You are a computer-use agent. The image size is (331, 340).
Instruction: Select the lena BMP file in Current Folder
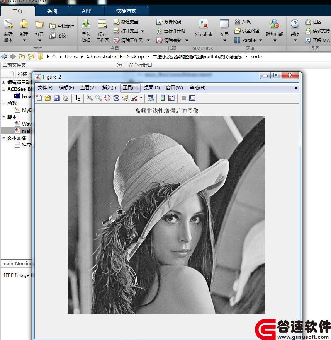click(23, 96)
